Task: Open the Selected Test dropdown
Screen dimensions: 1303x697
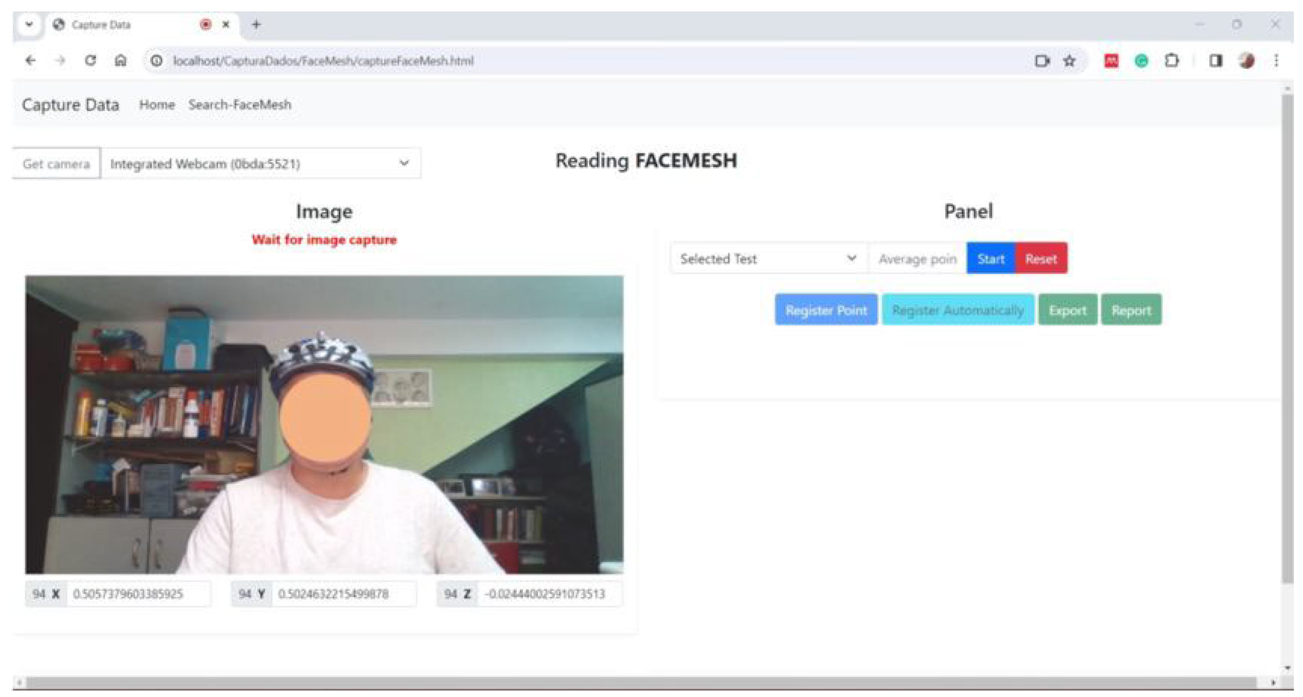Action: (x=767, y=258)
